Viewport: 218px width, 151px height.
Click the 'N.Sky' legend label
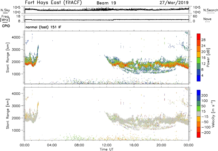coord(5,10)
